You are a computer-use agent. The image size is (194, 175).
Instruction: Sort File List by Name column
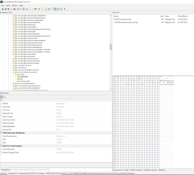(x=132, y=16)
